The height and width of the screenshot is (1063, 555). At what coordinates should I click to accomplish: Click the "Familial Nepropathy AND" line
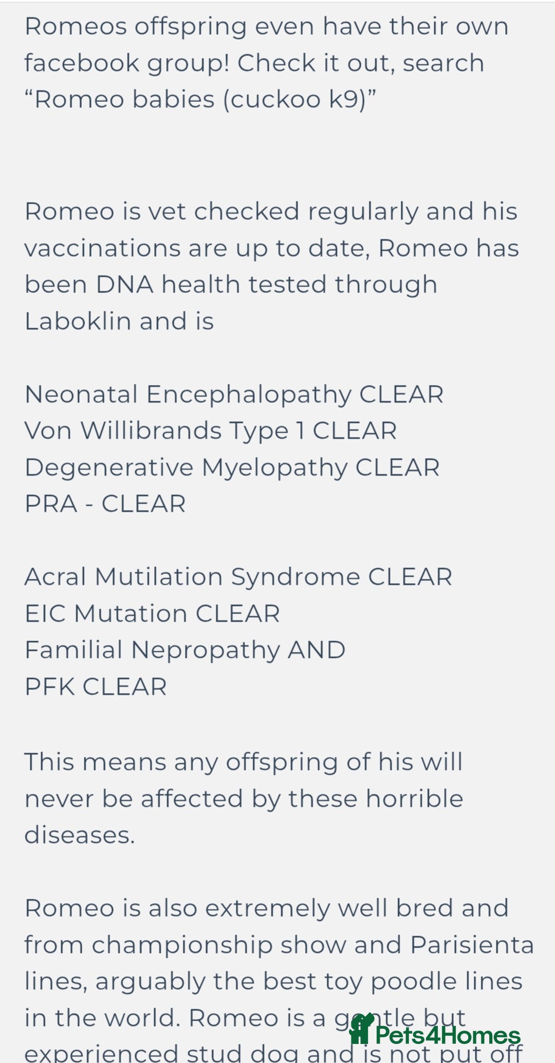tap(185, 650)
